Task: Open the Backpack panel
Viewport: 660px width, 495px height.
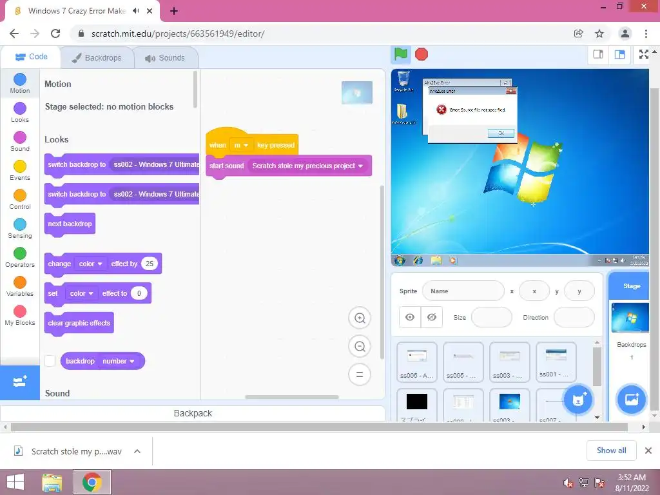Action: pos(193,413)
